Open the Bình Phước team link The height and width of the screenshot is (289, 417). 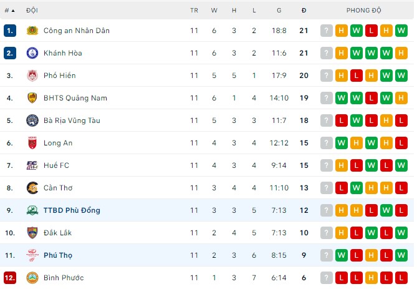[63, 278]
